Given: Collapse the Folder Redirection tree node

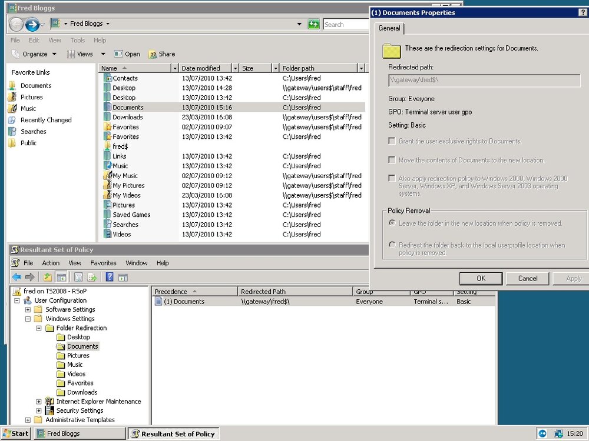Looking at the screenshot, I should 39,328.
